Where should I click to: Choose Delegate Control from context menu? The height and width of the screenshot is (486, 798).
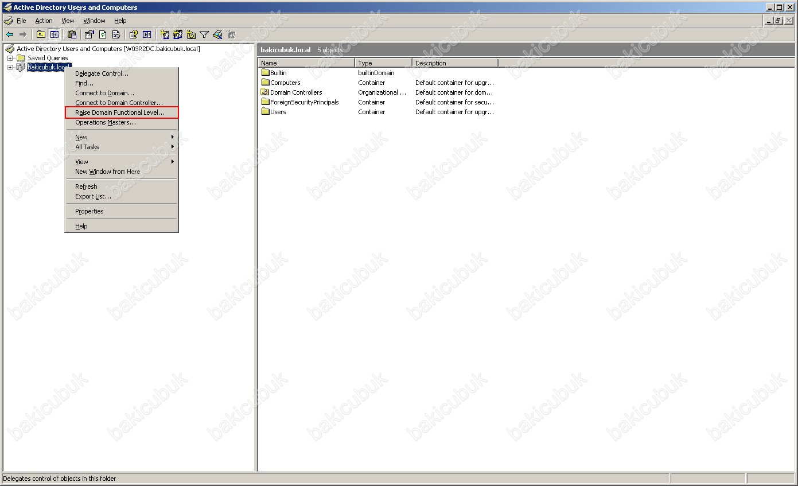click(x=122, y=73)
